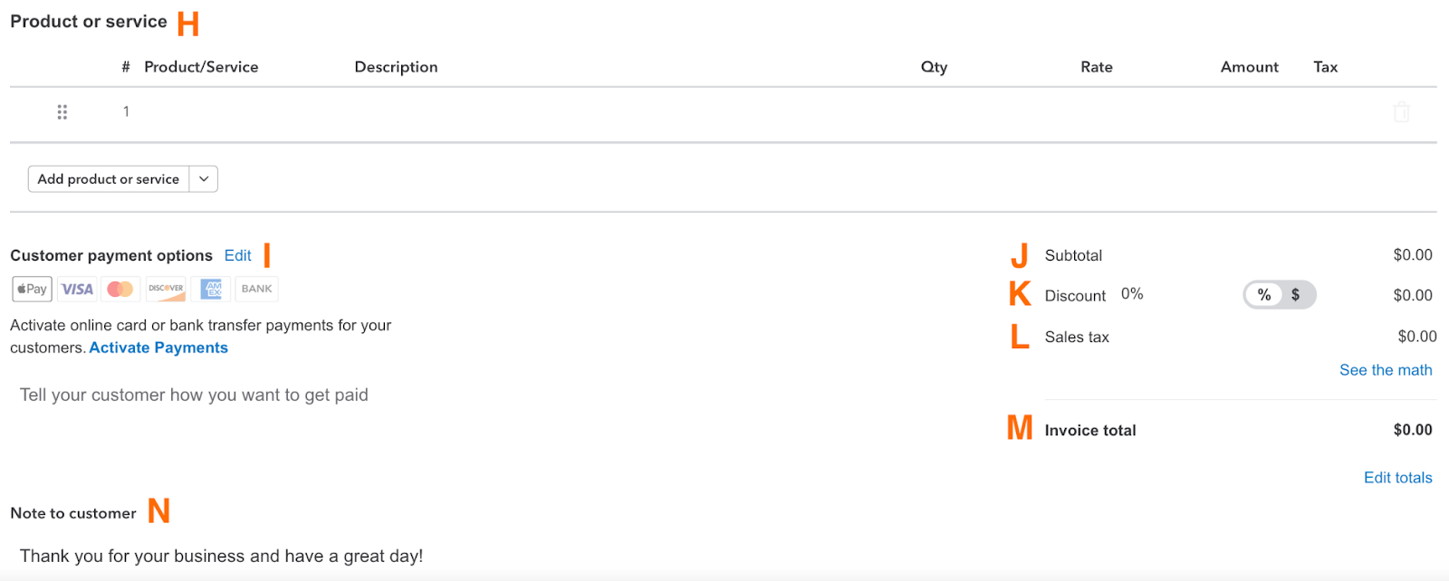Click the American Express icon
Viewport: 1449px width, 581px height.
pyautogui.click(x=210, y=288)
